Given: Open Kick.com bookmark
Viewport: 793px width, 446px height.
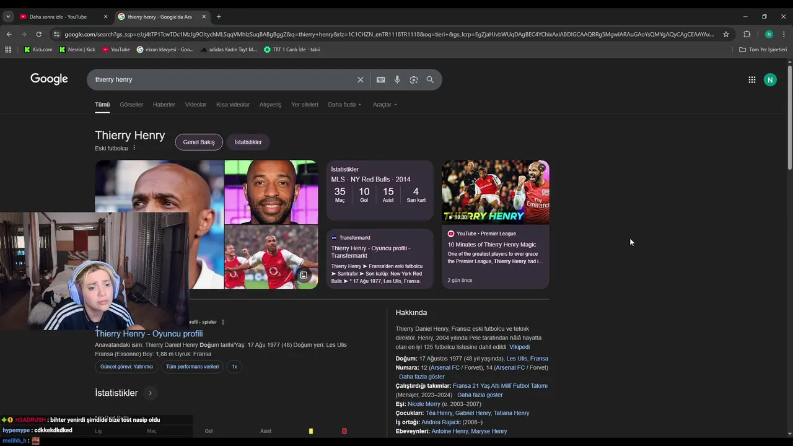Looking at the screenshot, I should pos(38,50).
